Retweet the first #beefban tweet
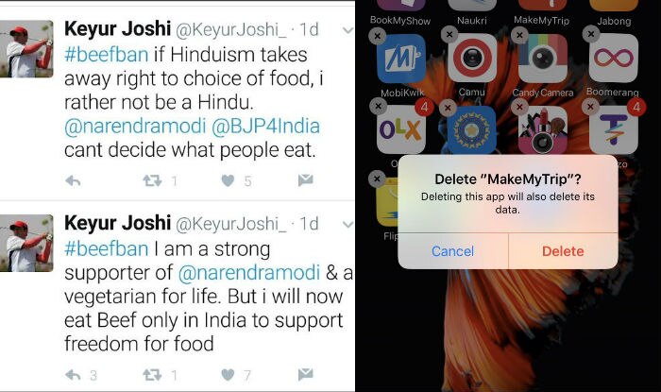This screenshot has height=392, width=661. (152, 180)
